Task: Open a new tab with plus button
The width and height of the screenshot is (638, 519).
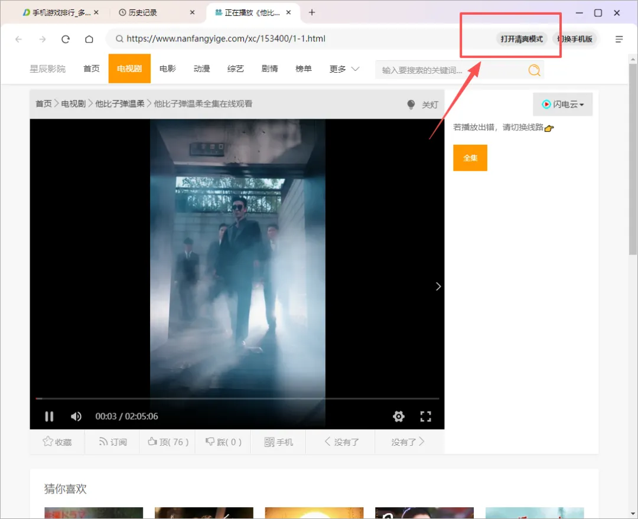Action: click(312, 12)
